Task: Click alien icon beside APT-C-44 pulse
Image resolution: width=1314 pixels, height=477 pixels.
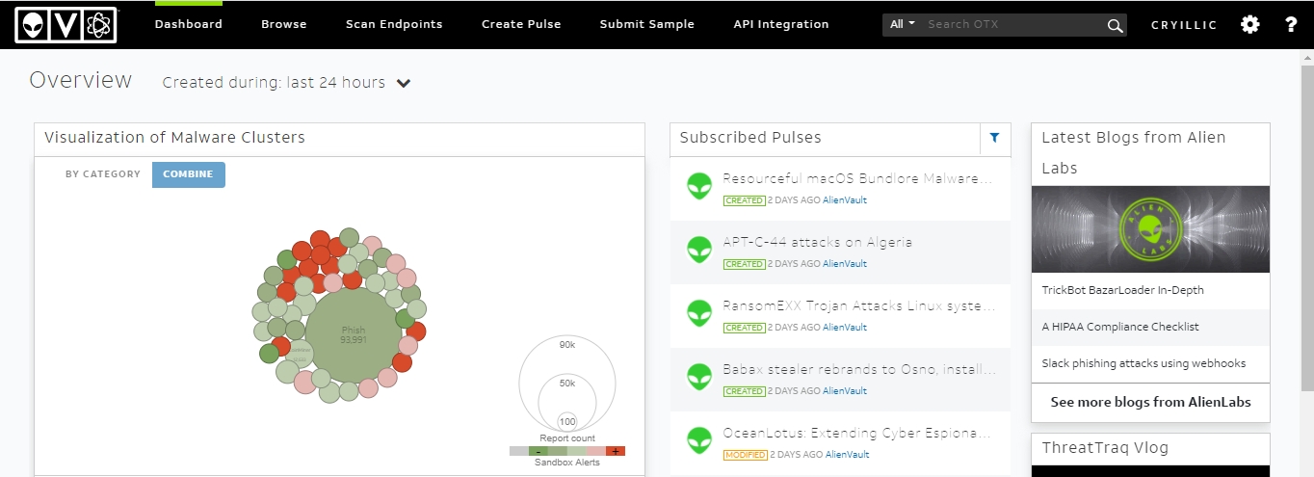Action: 699,250
